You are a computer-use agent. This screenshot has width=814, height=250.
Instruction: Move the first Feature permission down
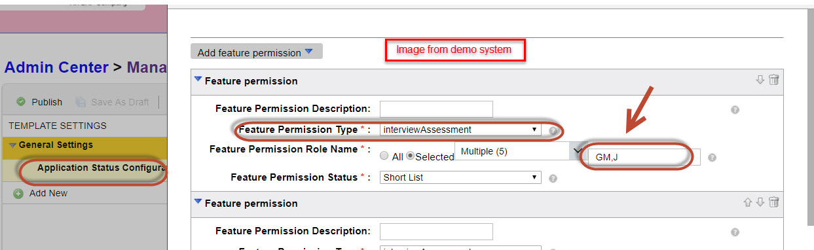[x=760, y=80]
